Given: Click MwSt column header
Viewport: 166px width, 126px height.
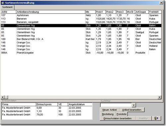Looking at the screenshot, I should pyautogui.click(x=130, y=12).
